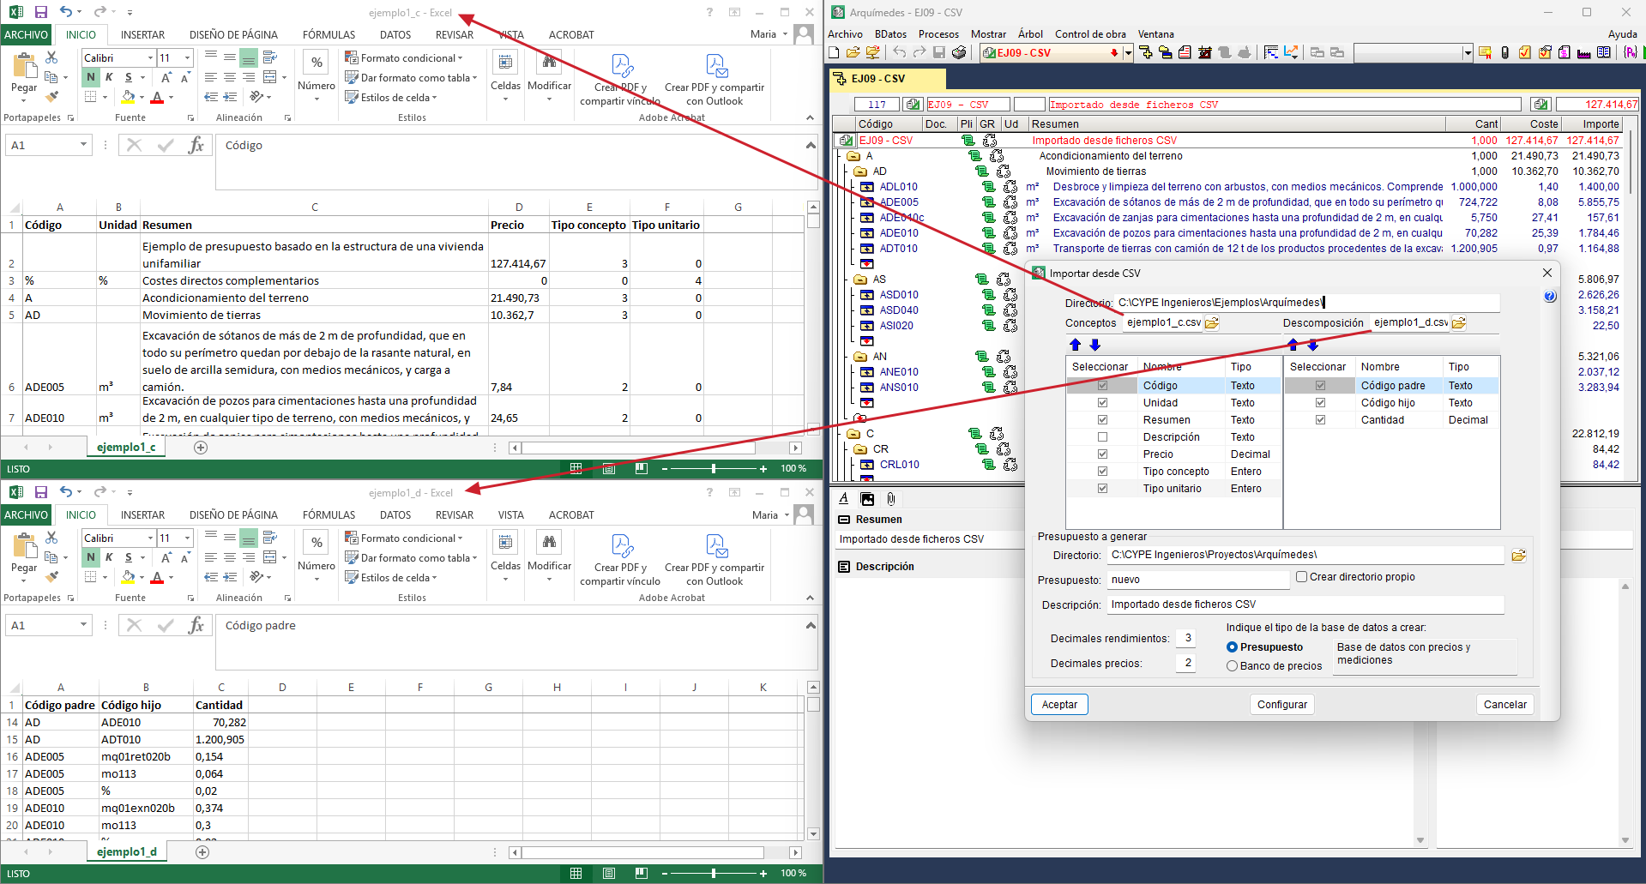Viewport: 1646px width, 884px height.
Task: Click the Cancelar button in Importar dialog
Action: [x=1505, y=705]
